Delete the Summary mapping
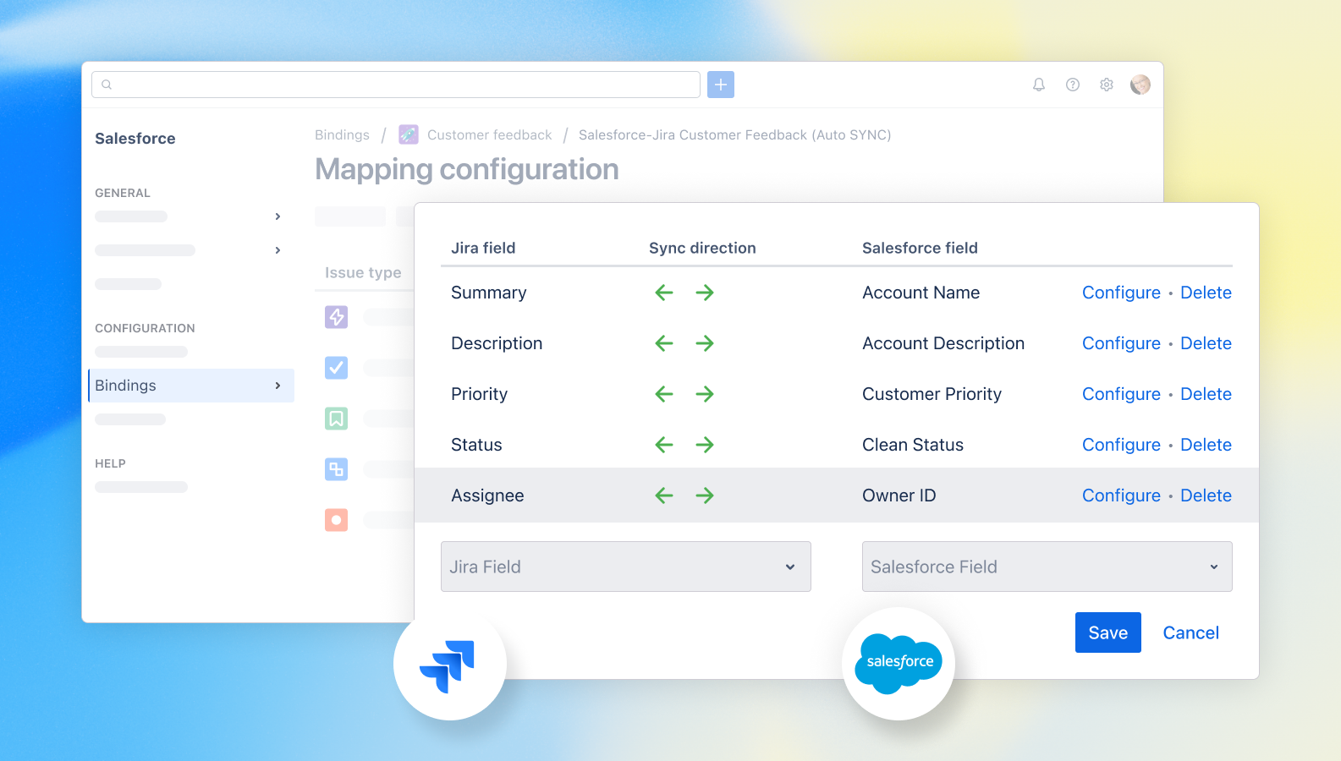Screen dimensions: 1341x761 click(x=1206, y=293)
